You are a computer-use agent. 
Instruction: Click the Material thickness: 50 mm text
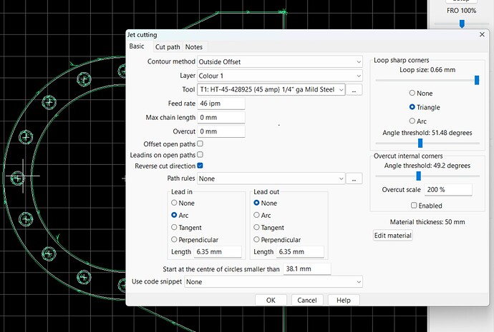tap(427, 222)
